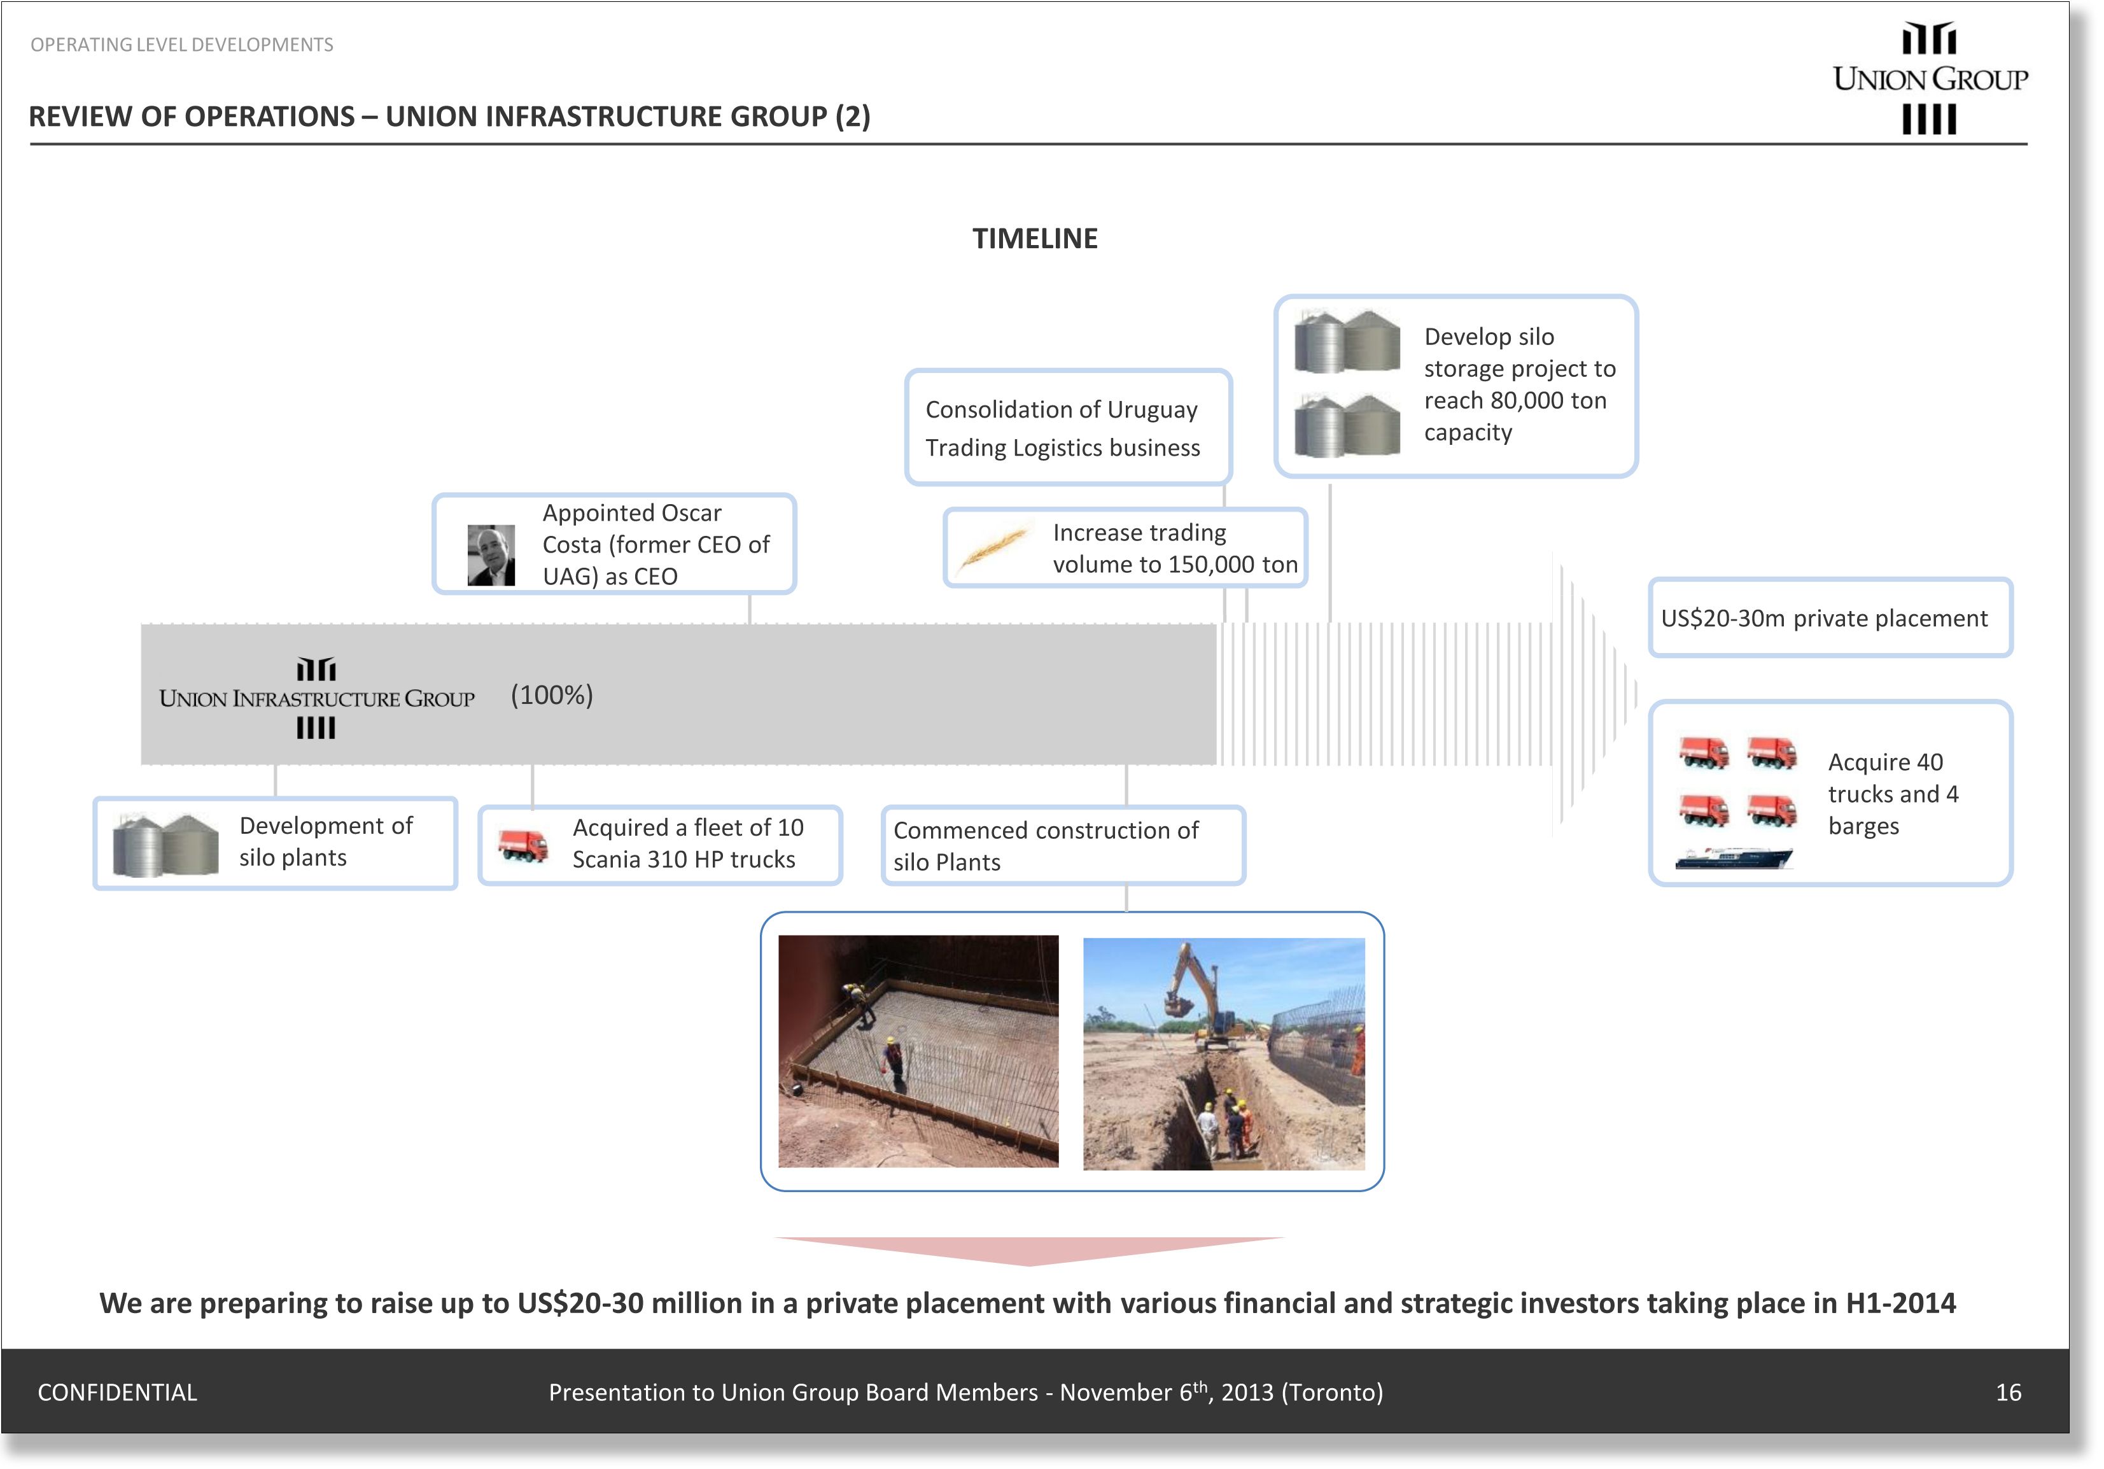Viewport: 2104px width, 1469px height.
Task: Click the silo icon beside Development of silo plants
Action: (166, 845)
